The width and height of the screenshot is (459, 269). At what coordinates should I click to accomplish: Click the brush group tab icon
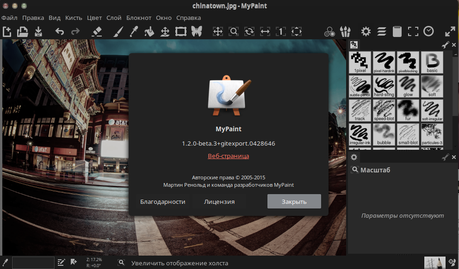(354, 45)
